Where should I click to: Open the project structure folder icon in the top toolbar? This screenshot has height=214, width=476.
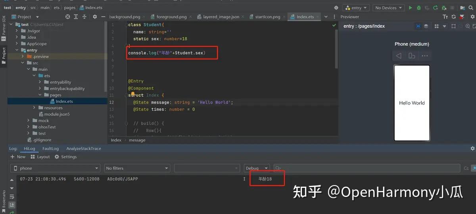pyautogui.click(x=462, y=8)
